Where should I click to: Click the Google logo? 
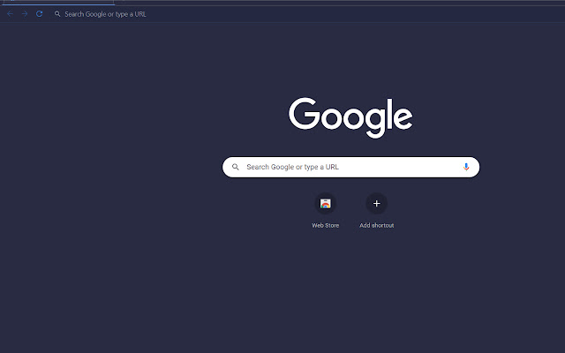point(350,117)
